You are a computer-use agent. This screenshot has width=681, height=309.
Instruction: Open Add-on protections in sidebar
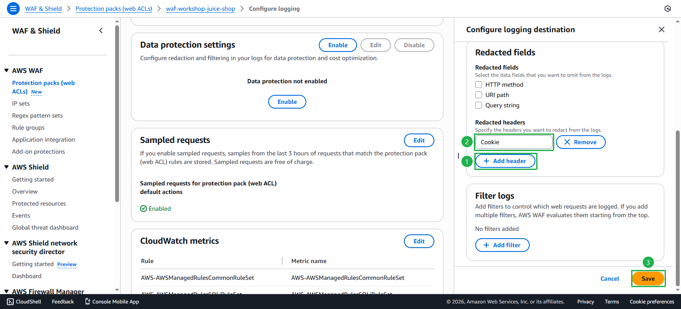pyautogui.click(x=39, y=151)
